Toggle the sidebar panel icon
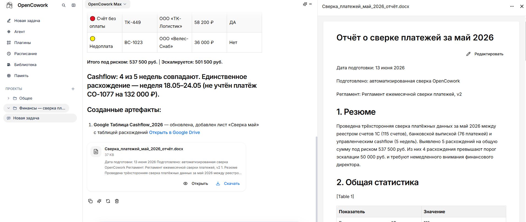The image size is (526, 222). (74, 5)
